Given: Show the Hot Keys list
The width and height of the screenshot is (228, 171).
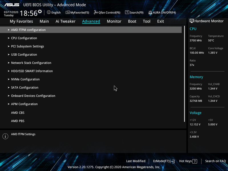Looking at the screenshot, I should point(185,161).
